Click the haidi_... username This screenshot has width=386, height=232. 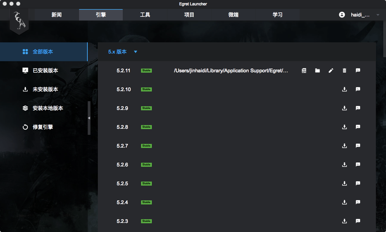click(360, 15)
